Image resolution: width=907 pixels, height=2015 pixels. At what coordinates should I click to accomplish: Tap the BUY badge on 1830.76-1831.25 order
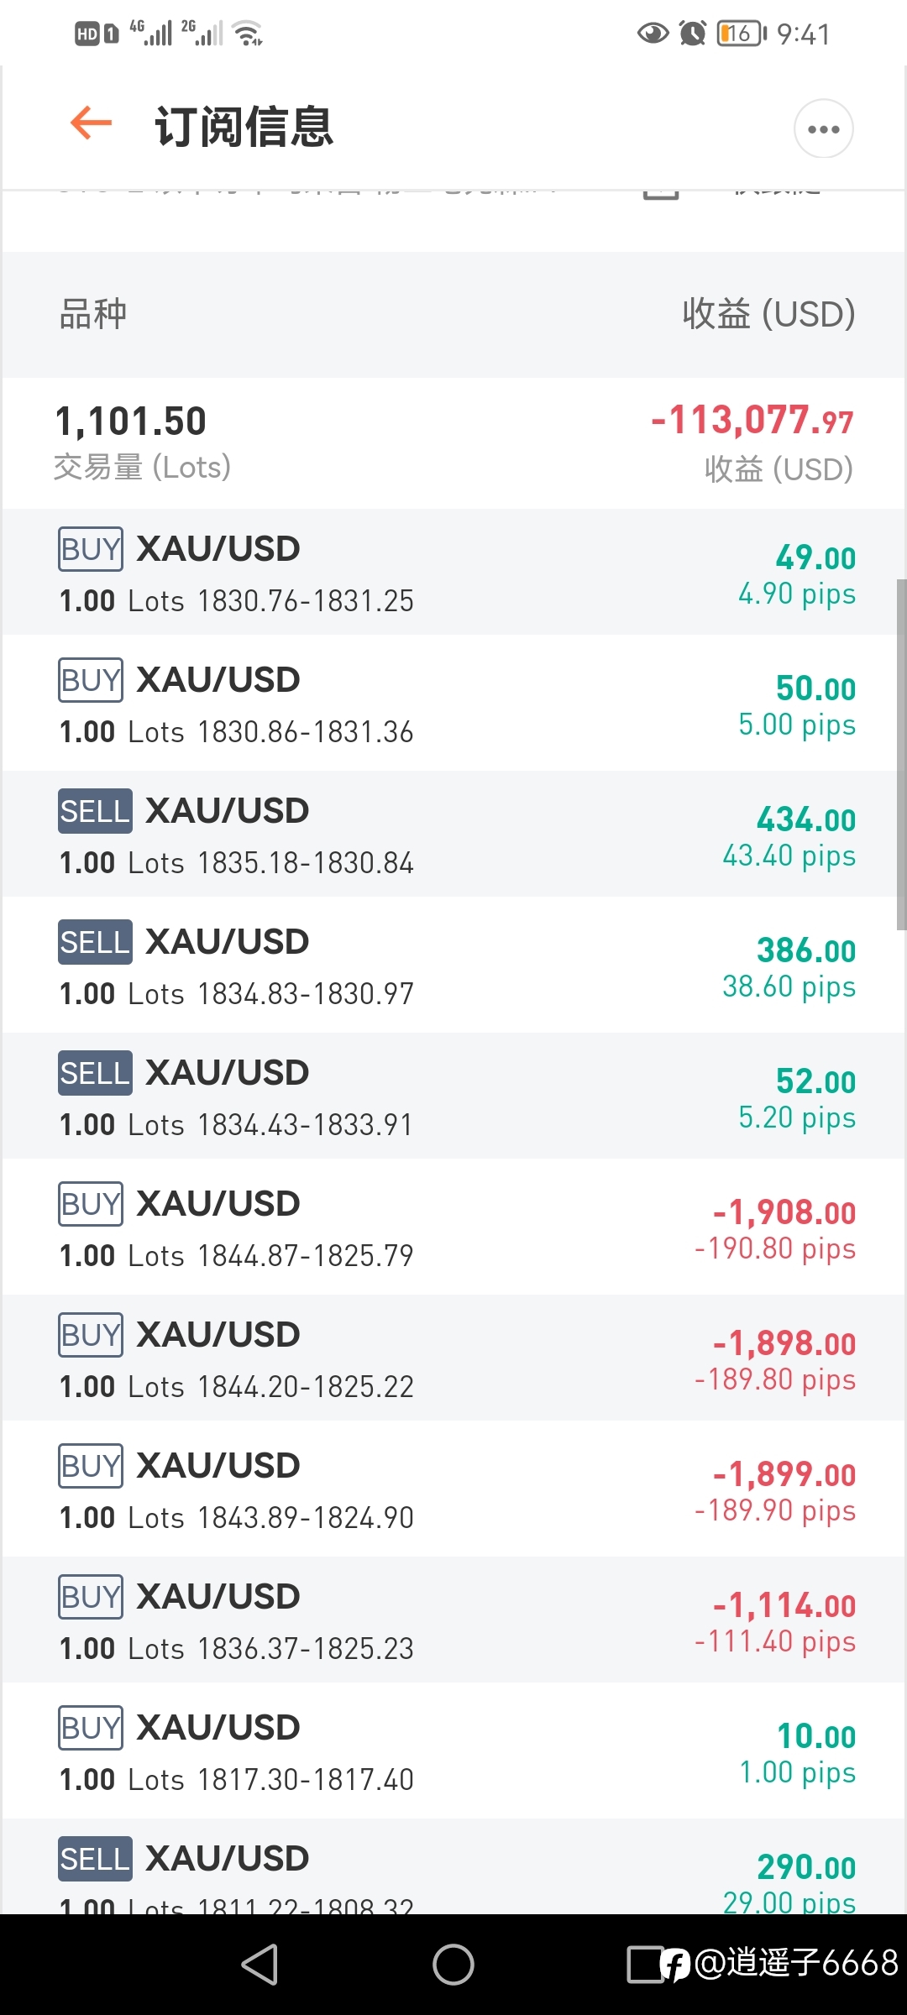(91, 549)
